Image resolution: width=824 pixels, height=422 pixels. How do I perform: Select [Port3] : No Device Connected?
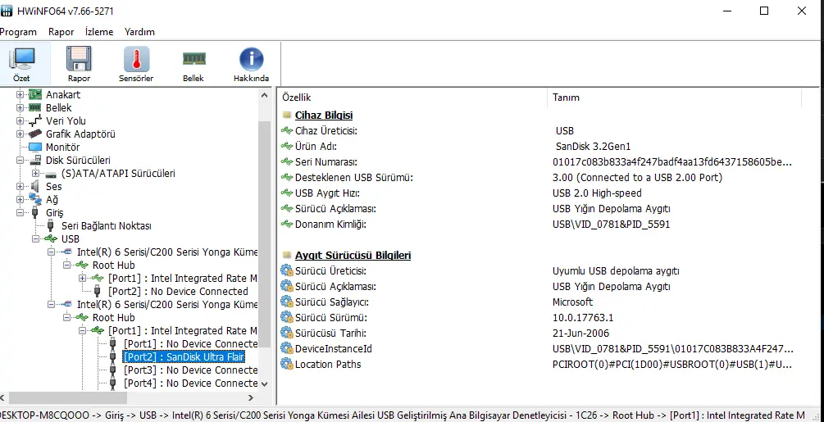click(x=190, y=370)
